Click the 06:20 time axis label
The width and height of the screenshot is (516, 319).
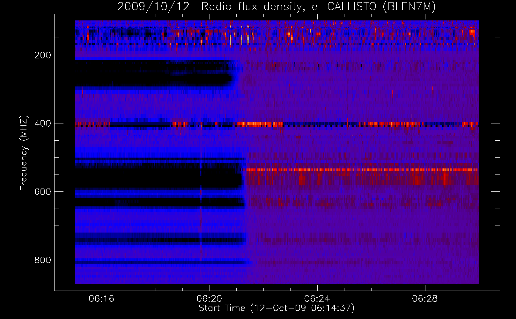coord(209,299)
